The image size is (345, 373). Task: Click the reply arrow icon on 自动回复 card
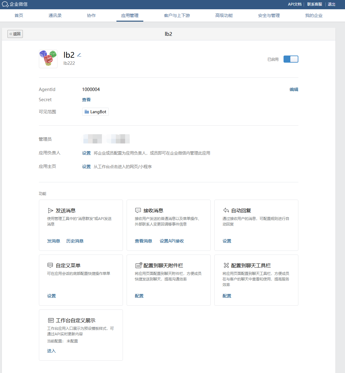pos(226,210)
